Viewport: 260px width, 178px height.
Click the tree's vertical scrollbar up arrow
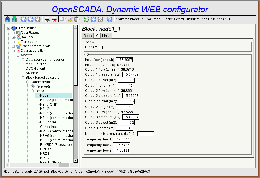tap(76, 27)
